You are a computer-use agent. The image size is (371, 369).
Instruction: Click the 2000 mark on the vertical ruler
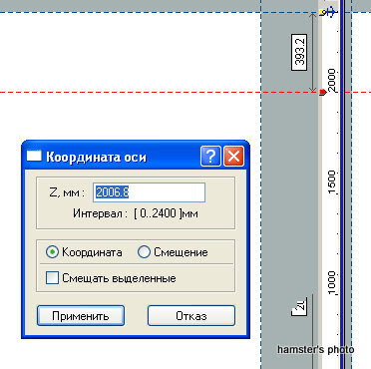click(331, 81)
